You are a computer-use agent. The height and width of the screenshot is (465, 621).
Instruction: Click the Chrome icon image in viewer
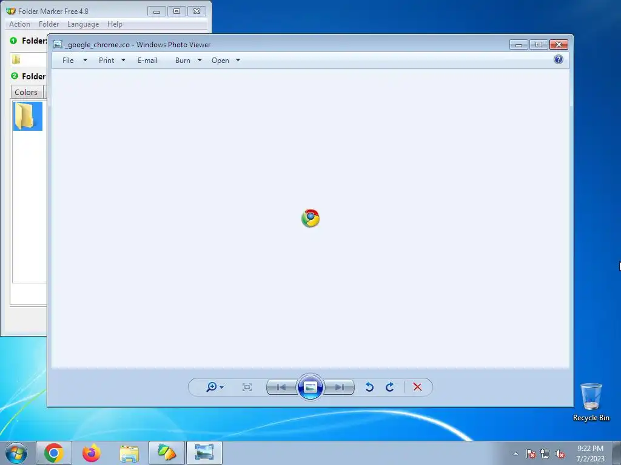coord(310,218)
